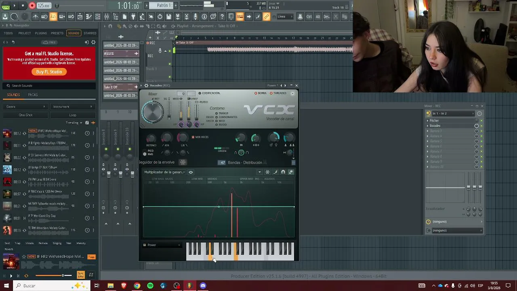The width and height of the screenshot is (517, 291).
Task: Switch to PRESETS browser tab
Action: tap(57, 33)
